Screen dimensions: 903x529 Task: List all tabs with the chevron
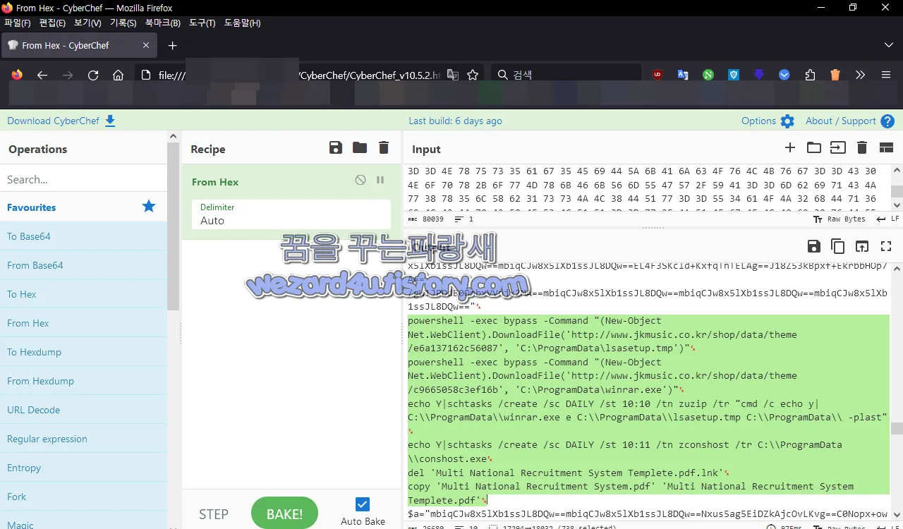click(x=888, y=45)
